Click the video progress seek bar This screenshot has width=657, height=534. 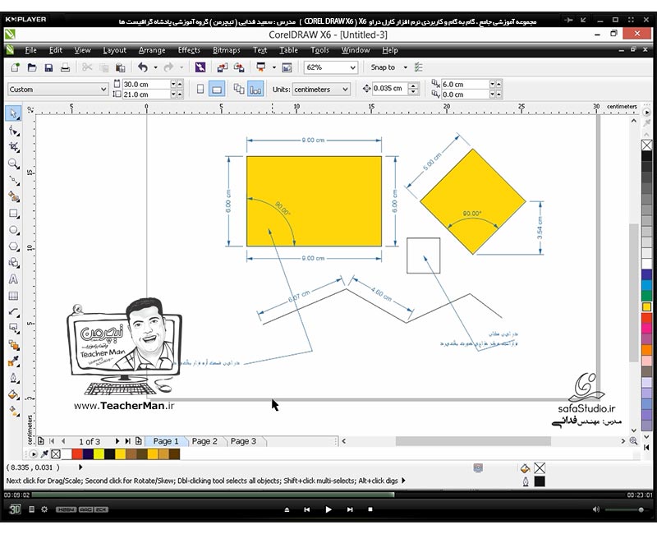[x=328, y=495]
